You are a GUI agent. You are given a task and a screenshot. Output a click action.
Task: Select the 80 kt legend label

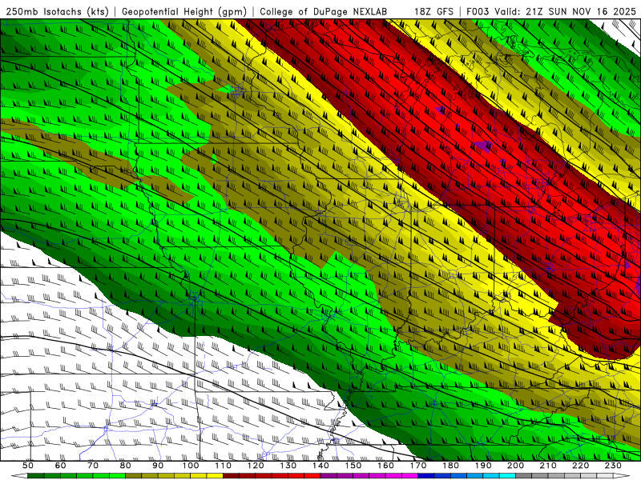click(x=126, y=466)
